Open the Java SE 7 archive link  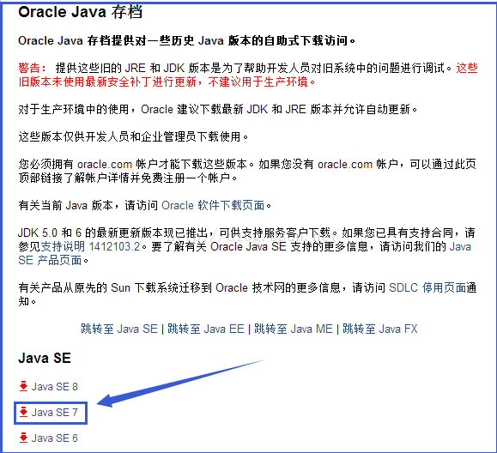55,412
